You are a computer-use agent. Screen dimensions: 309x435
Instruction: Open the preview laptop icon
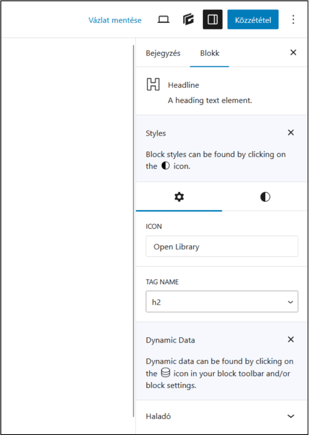(164, 20)
